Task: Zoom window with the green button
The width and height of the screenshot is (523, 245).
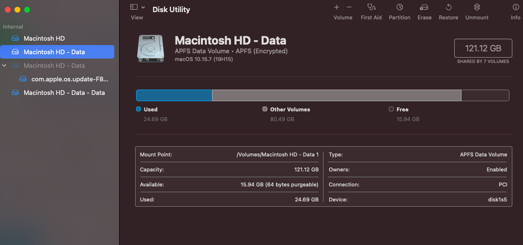Action: pos(27,10)
